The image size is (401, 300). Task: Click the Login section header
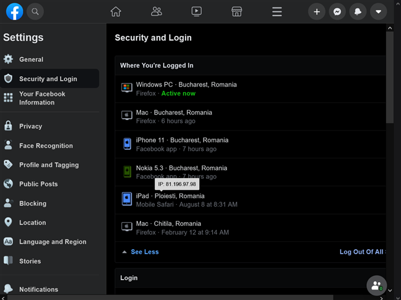pyautogui.click(x=129, y=278)
